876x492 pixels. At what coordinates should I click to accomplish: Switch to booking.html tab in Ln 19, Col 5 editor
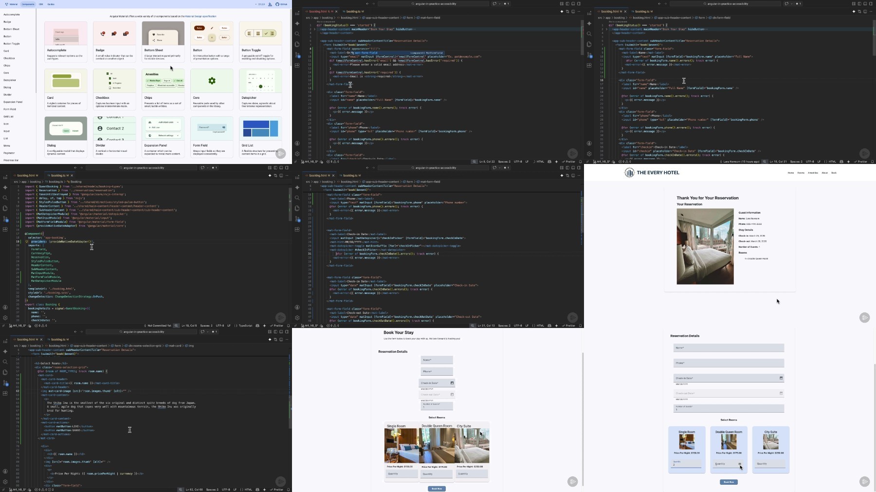25,175
